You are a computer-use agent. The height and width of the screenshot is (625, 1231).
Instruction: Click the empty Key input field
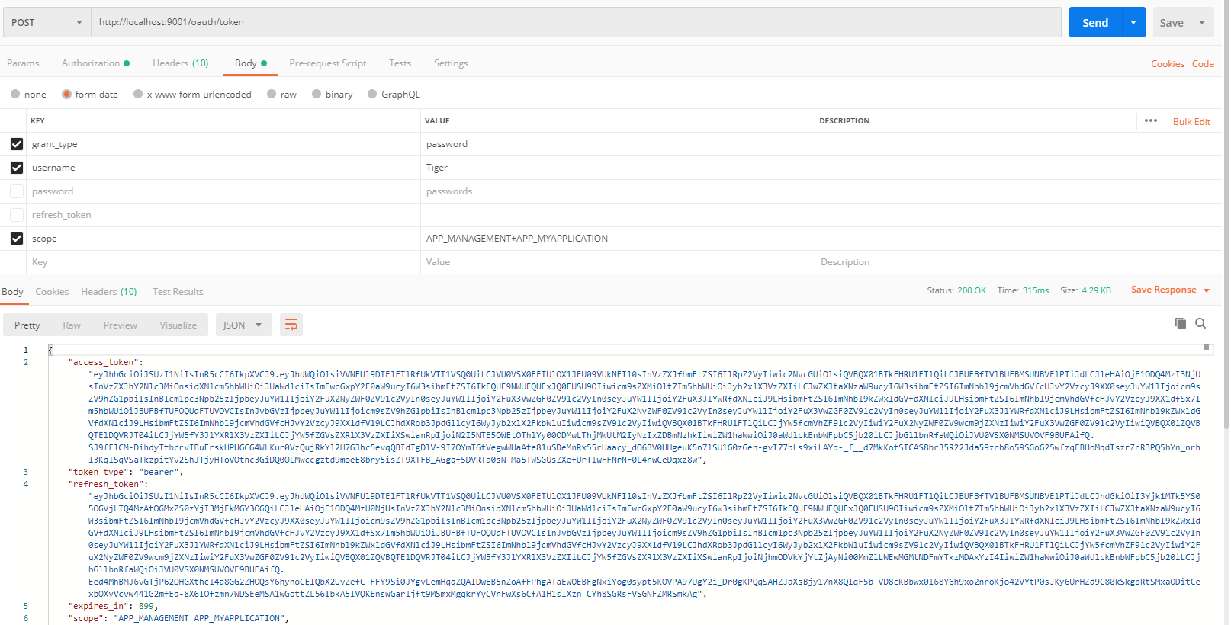(224, 262)
